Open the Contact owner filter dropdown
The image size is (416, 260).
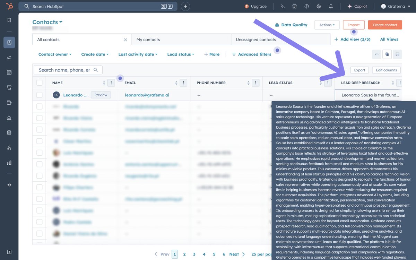click(x=55, y=54)
